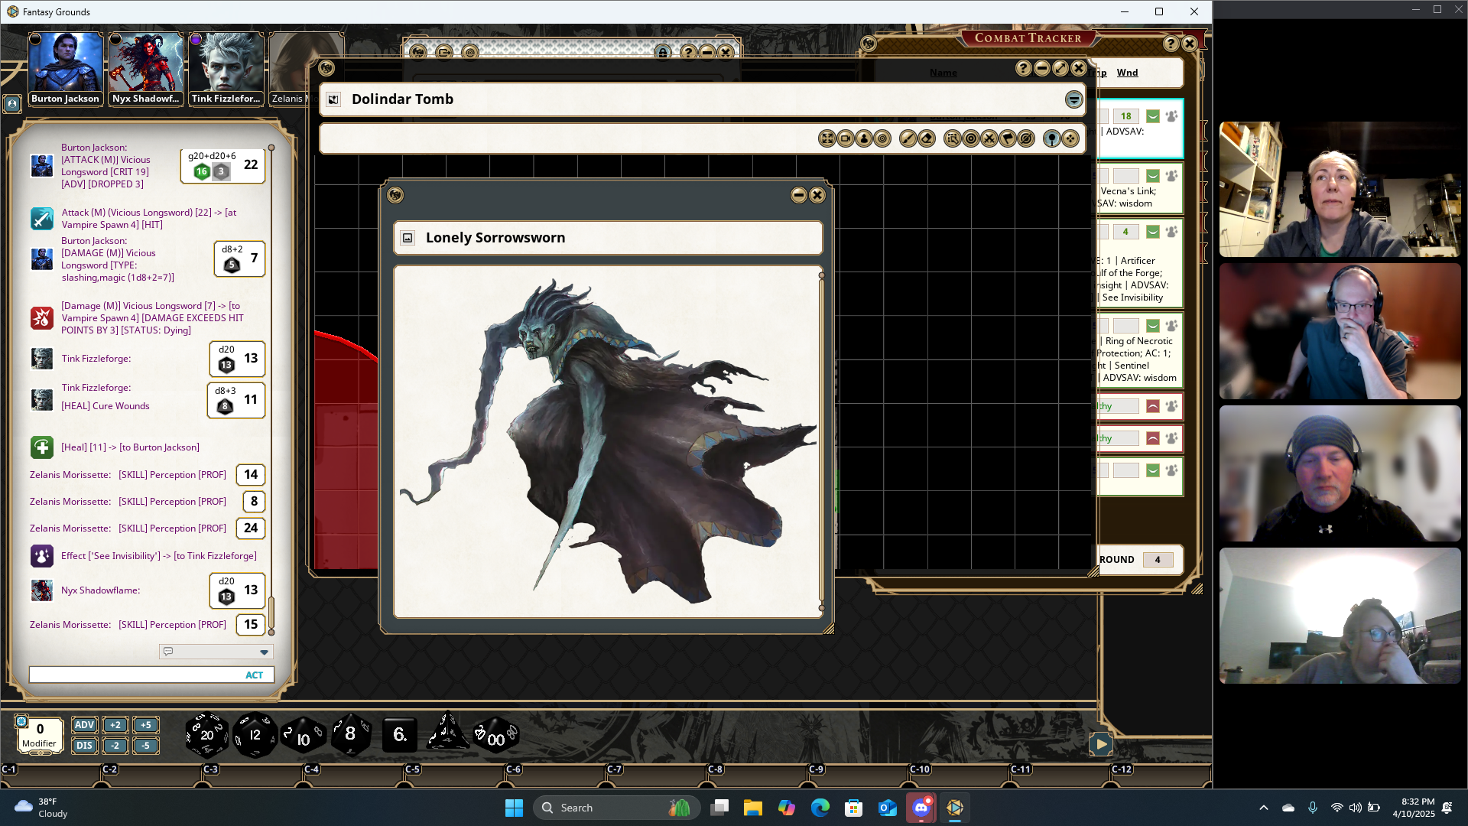Click the d20 die in dice tray
This screenshot has width=1468, height=826.
(206, 735)
